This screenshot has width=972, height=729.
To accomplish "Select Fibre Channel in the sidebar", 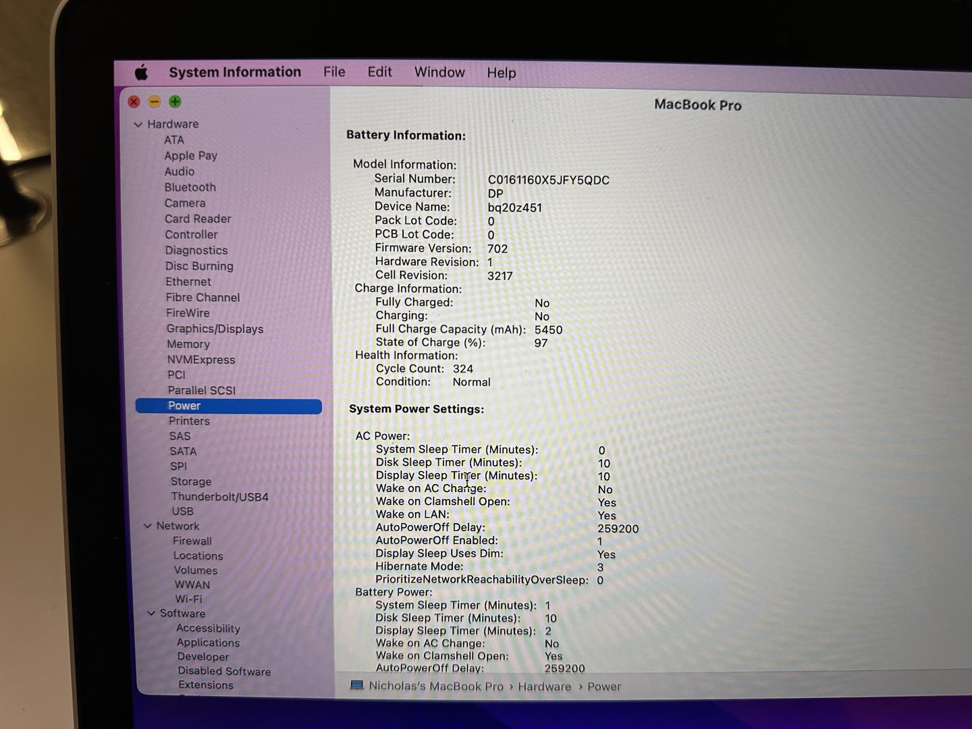I will point(202,297).
